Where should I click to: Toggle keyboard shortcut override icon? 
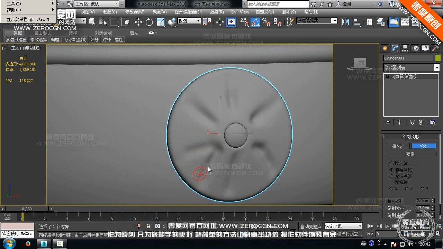click(231, 22)
